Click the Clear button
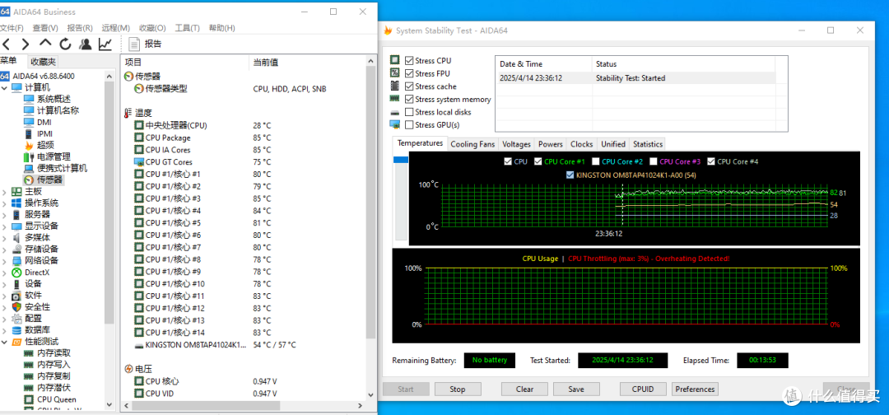 [x=524, y=389]
